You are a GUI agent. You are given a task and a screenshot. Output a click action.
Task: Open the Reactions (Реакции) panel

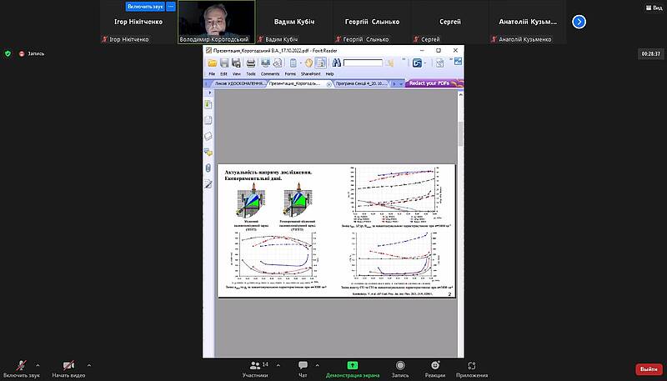point(434,368)
